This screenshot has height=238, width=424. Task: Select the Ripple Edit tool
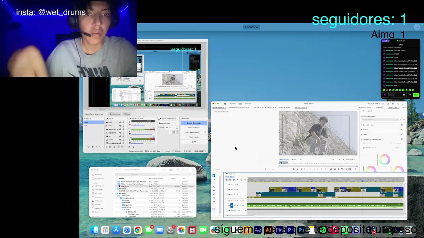tap(214, 183)
